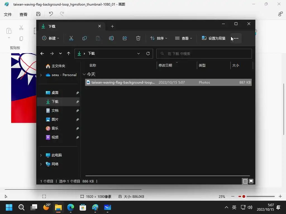This screenshot has height=214, width=286.
Task: Unpin 桌面 using its pin icon
Action: coord(78,93)
